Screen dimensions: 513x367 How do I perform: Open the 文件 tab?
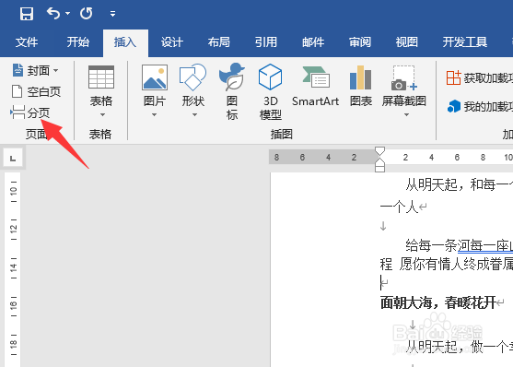coord(27,42)
